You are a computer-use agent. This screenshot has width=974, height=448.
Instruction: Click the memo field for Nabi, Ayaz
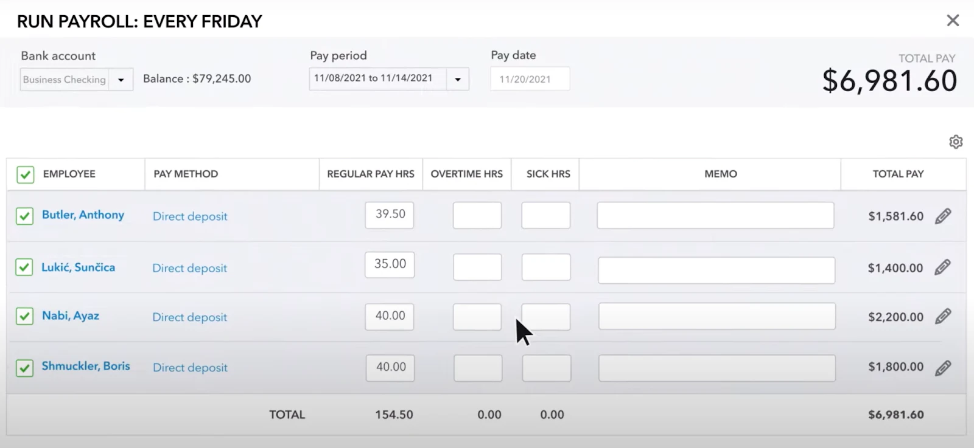(717, 317)
